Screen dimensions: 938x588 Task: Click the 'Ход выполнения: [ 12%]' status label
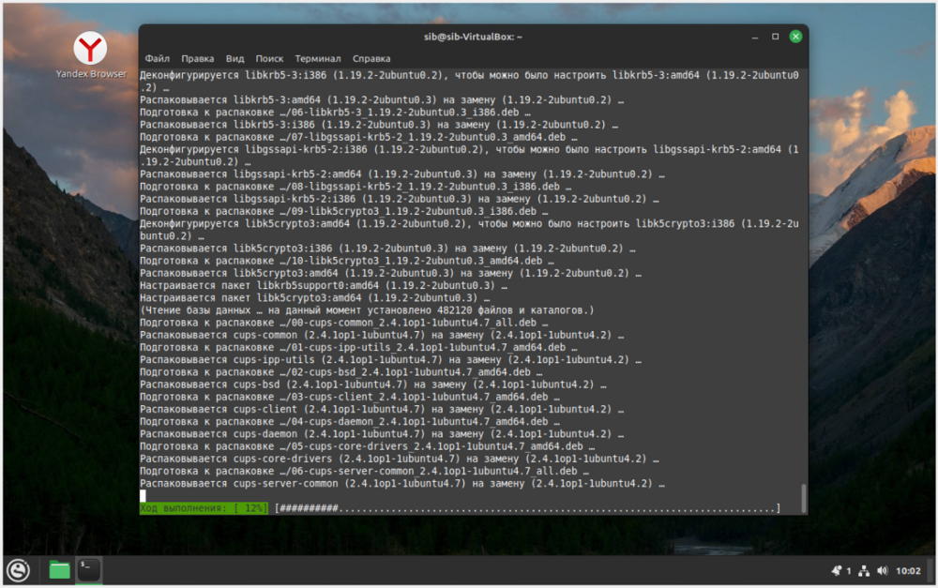pyautogui.click(x=204, y=508)
